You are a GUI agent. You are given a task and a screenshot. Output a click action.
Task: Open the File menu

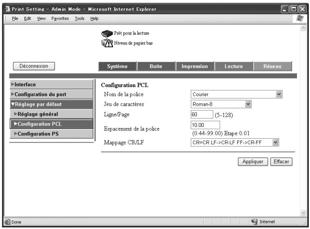15,19
